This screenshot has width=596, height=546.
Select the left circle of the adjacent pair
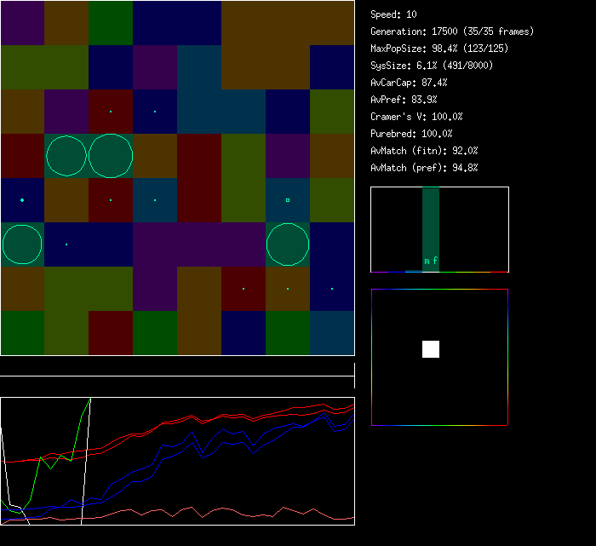(x=66, y=156)
